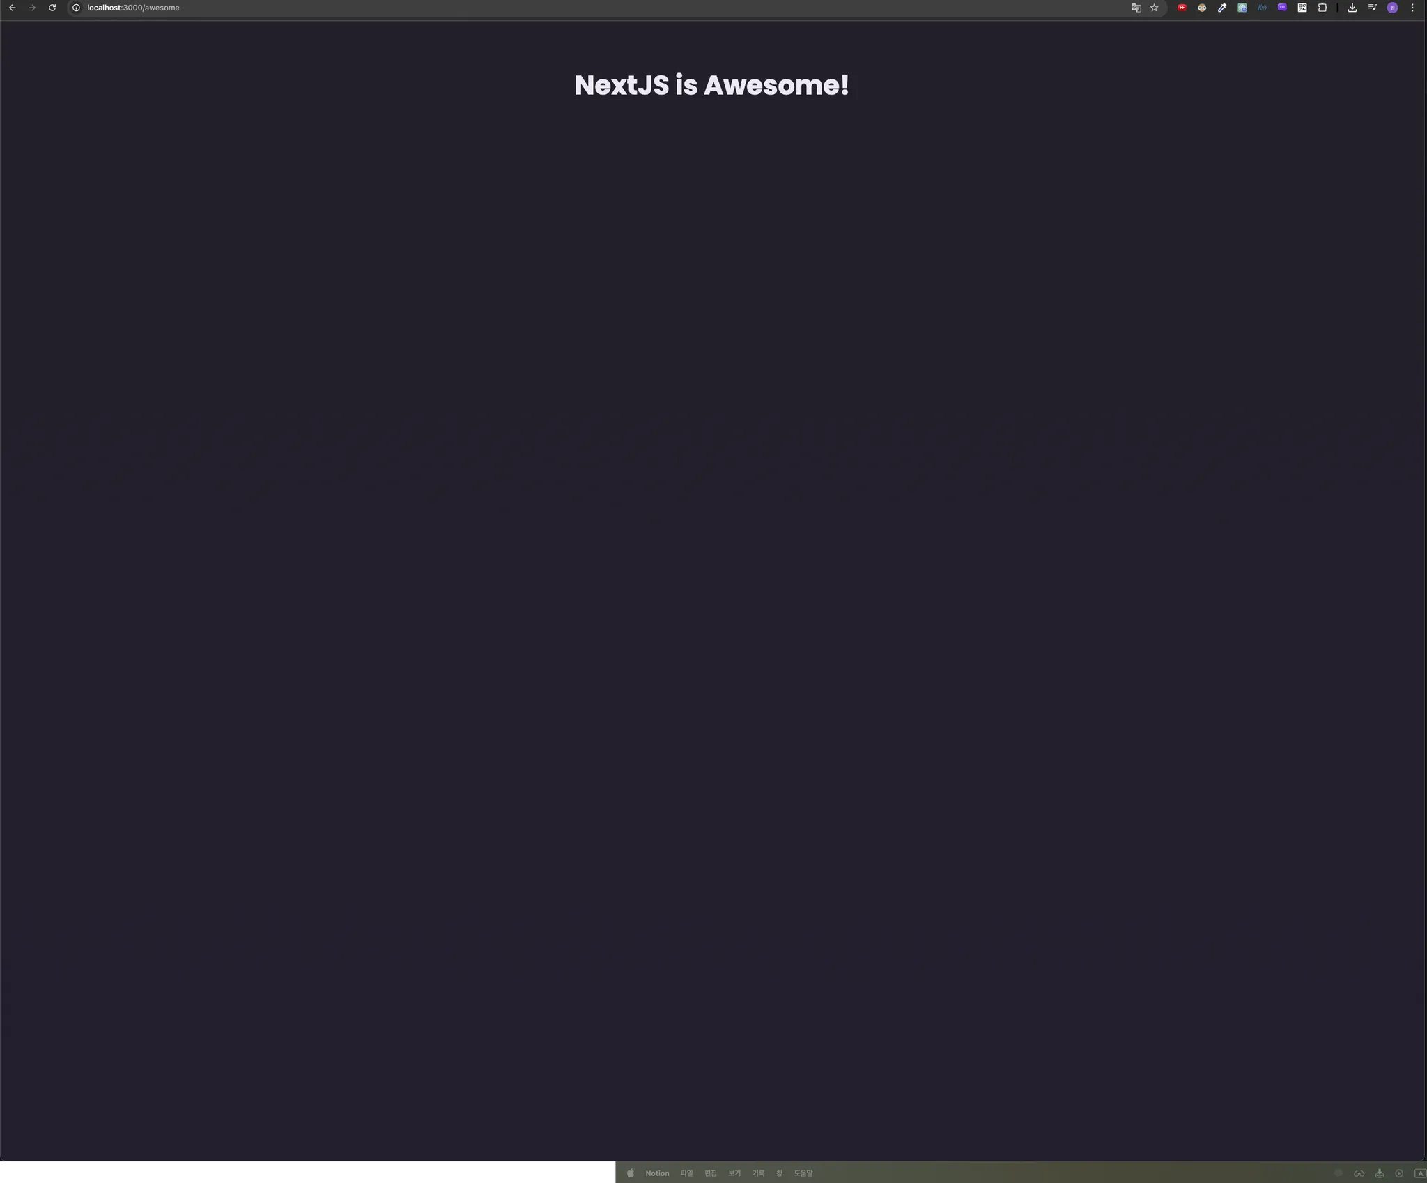Click the purple chat bubble extension
The width and height of the screenshot is (1427, 1183).
pyautogui.click(x=1282, y=8)
